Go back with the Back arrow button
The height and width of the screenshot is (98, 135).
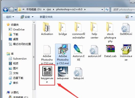[6, 9]
